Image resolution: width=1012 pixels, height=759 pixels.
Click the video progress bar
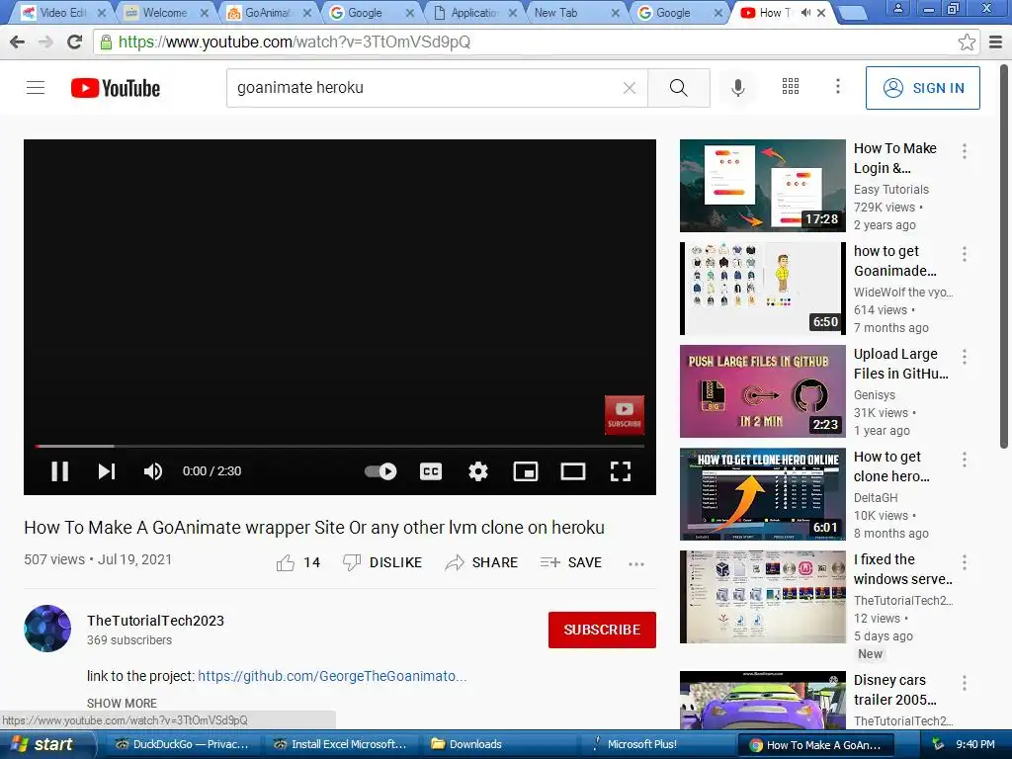340,446
